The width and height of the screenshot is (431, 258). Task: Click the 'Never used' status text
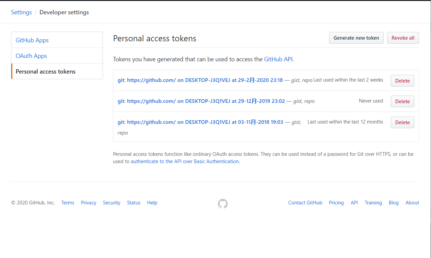click(371, 101)
